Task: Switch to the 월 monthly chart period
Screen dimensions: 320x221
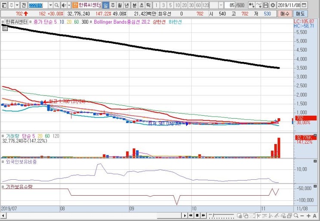Action: 120,5
